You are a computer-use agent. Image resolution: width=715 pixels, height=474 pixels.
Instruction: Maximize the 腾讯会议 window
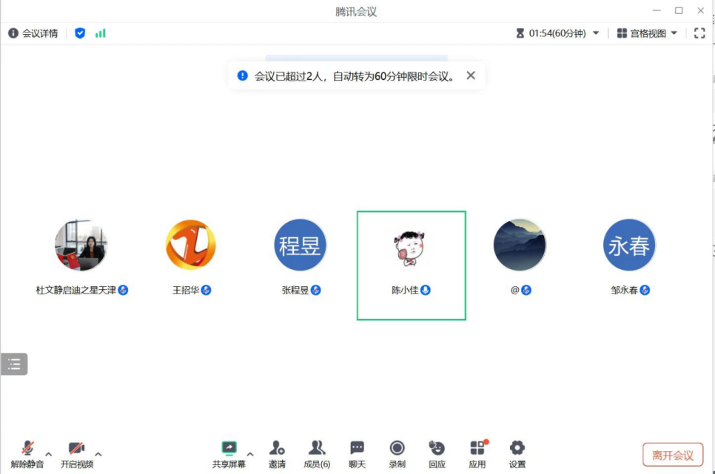point(679,10)
